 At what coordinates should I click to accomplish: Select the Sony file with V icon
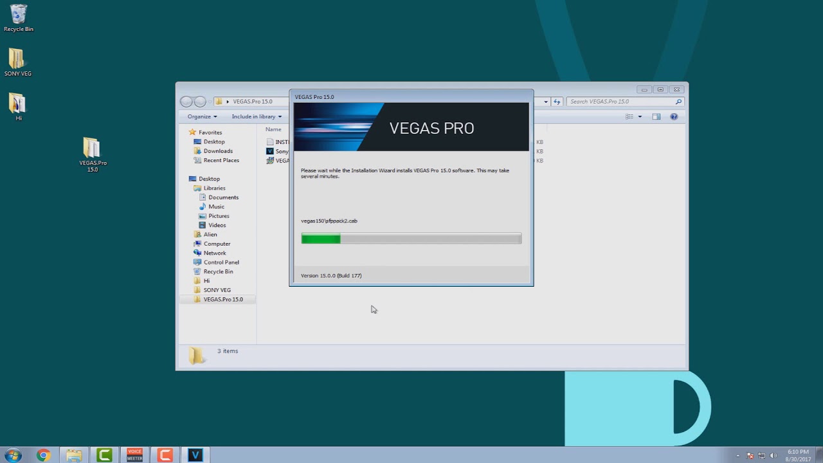(278, 151)
